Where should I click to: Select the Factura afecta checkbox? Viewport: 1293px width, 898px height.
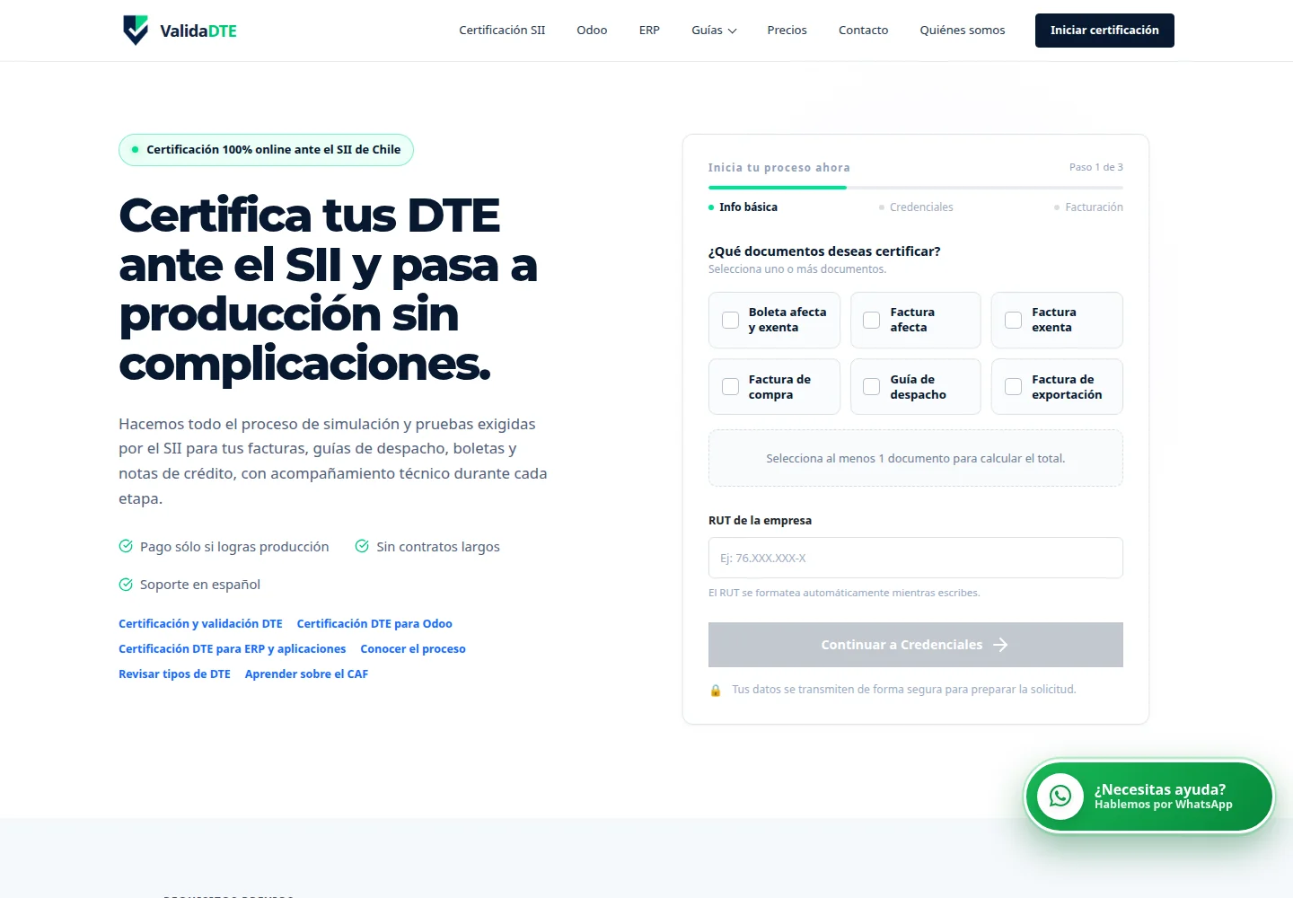coord(871,320)
